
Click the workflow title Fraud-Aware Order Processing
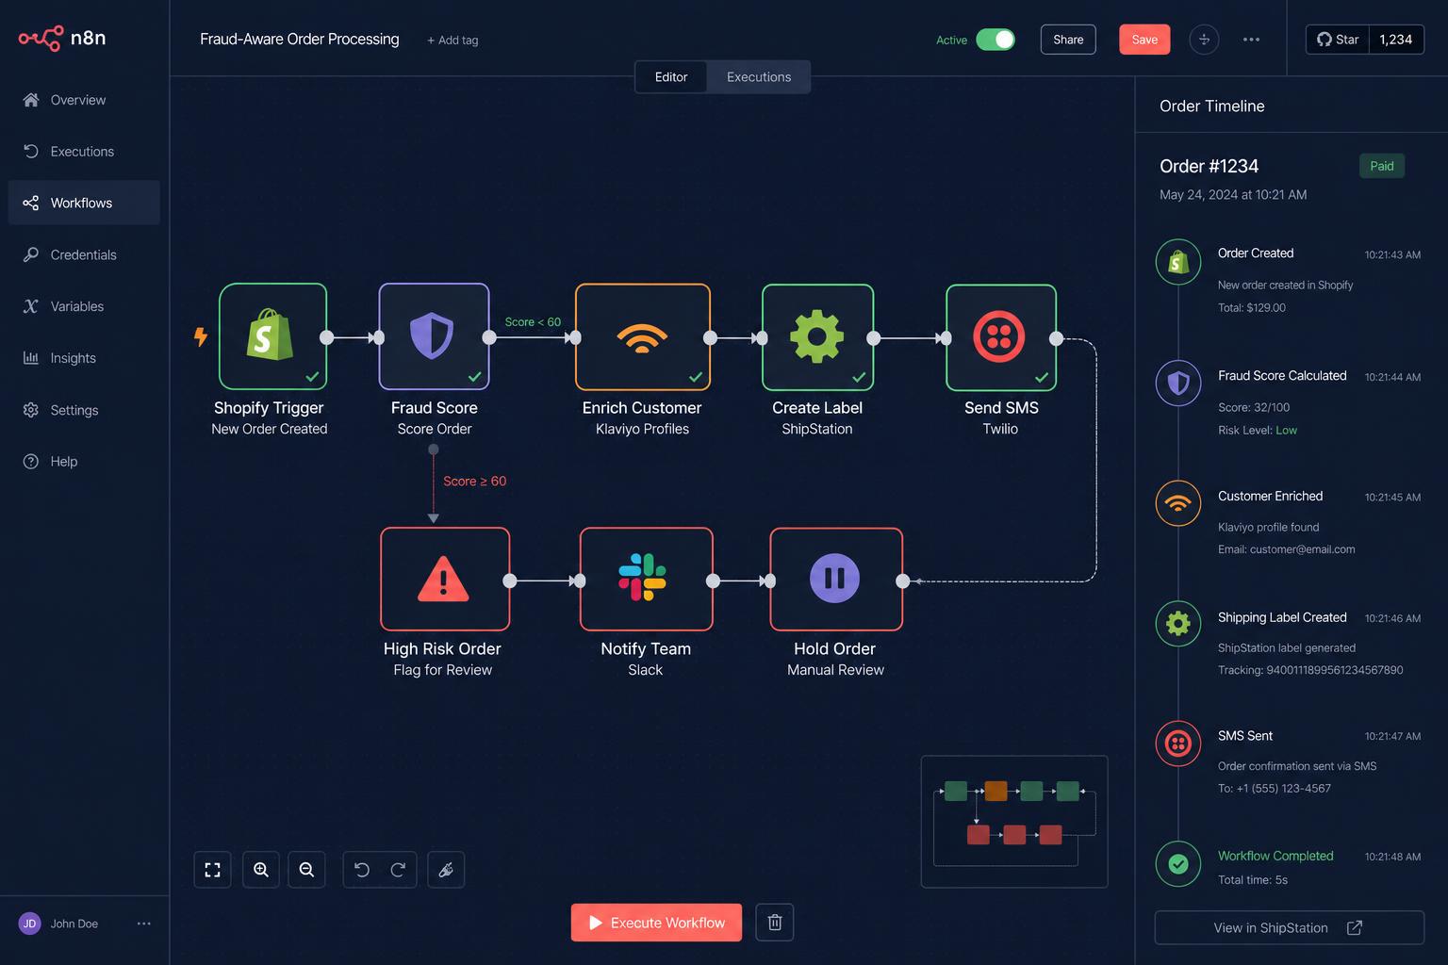click(300, 39)
